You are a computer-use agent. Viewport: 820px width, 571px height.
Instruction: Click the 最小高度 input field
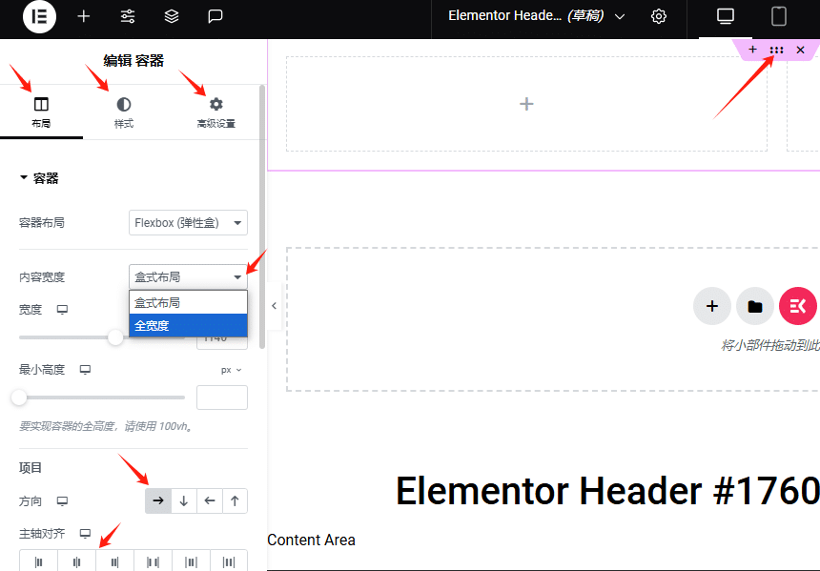pyautogui.click(x=221, y=397)
